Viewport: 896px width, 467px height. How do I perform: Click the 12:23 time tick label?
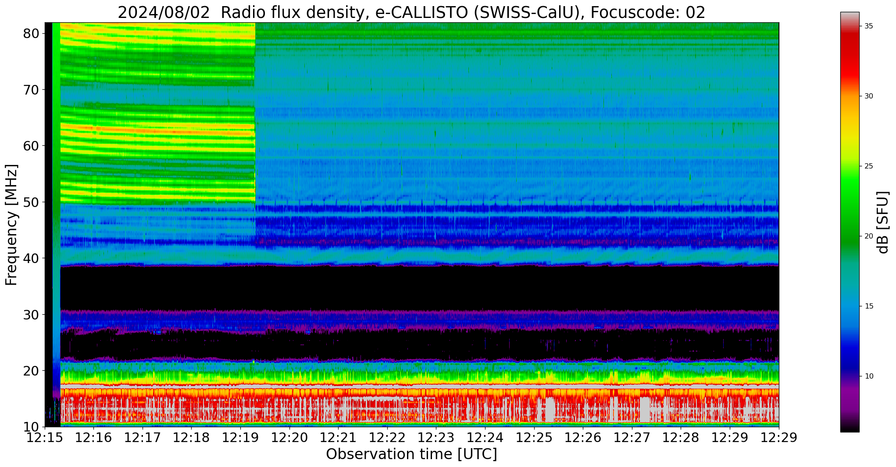click(x=436, y=438)
